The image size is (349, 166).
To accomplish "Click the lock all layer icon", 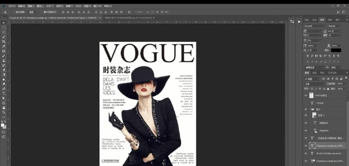I will pos(328,89).
